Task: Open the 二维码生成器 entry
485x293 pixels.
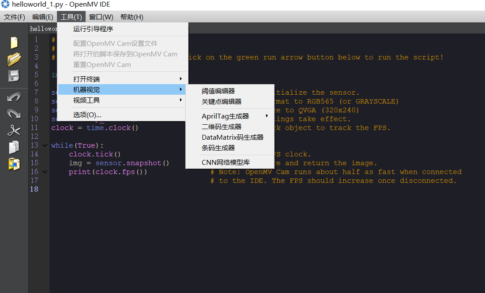Action: pos(230,126)
